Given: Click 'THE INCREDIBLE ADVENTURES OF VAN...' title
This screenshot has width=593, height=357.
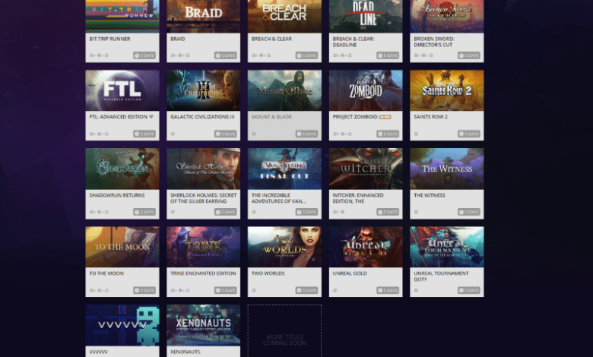Looking at the screenshot, I should pyautogui.click(x=279, y=198).
